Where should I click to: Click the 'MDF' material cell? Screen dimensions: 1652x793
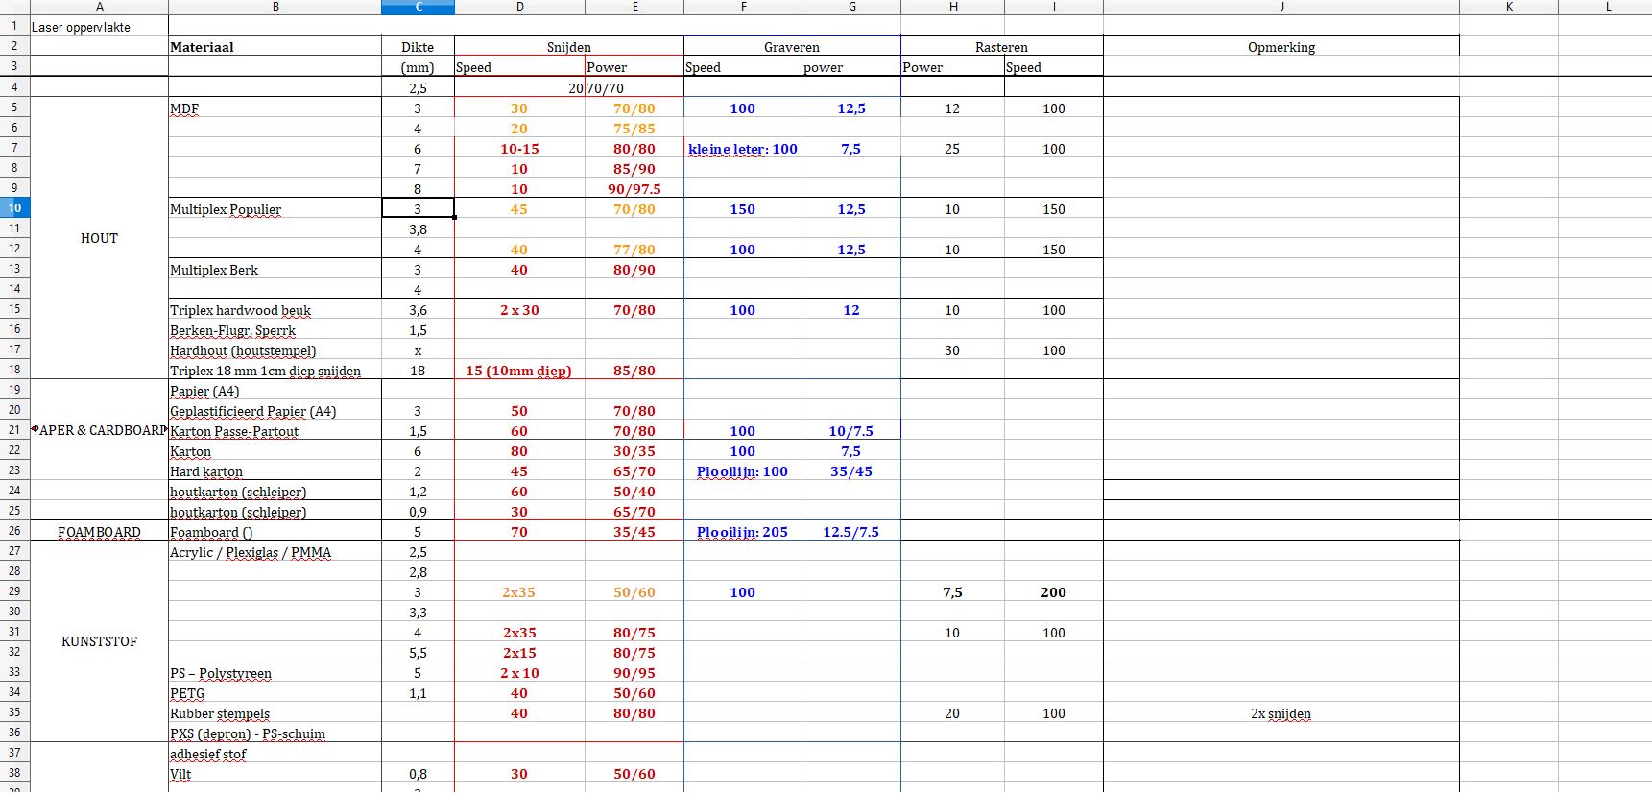pyautogui.click(x=275, y=108)
